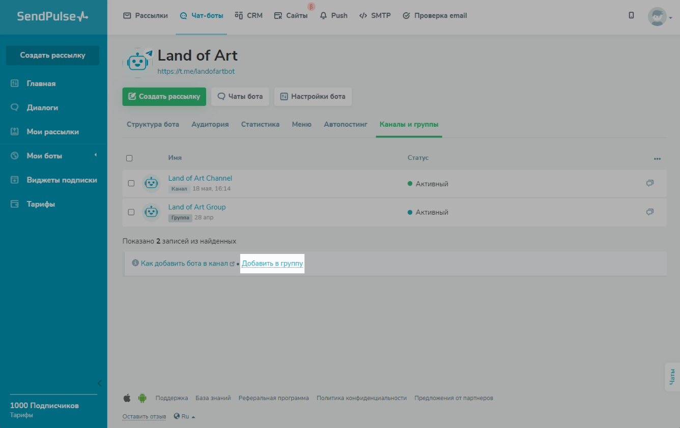Screen dimensions: 680x428
Task: Click the Канал tag under Land of Art Channel
Action: [179, 189]
